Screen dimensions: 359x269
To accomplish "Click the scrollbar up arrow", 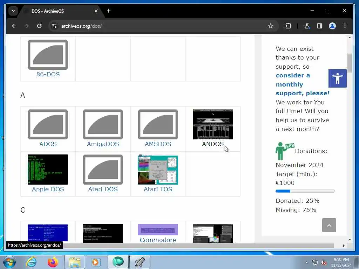I will pyautogui.click(x=350, y=37).
